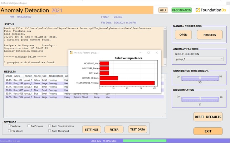Click the status log scrollbar up arrow
This screenshot has width=230, height=143.
[165, 28]
